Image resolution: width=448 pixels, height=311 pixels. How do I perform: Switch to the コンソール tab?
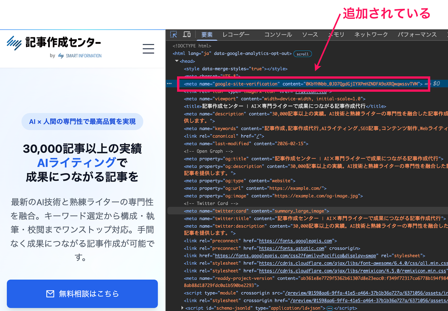pyautogui.click(x=278, y=34)
